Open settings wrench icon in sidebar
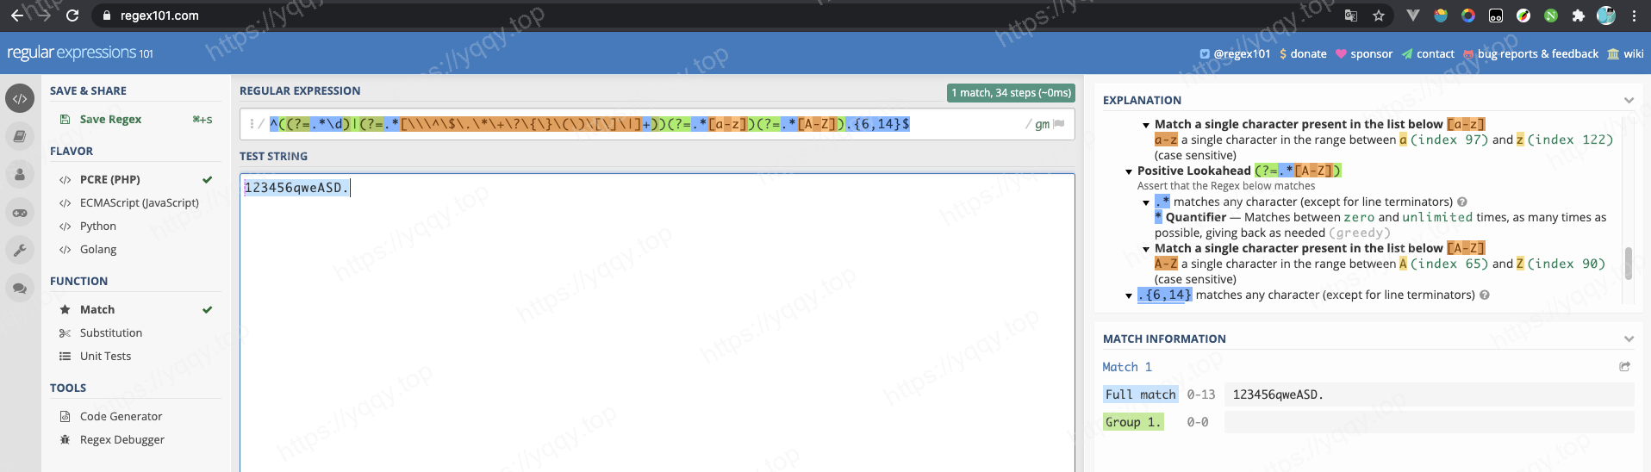1651x472 pixels. pyautogui.click(x=20, y=251)
